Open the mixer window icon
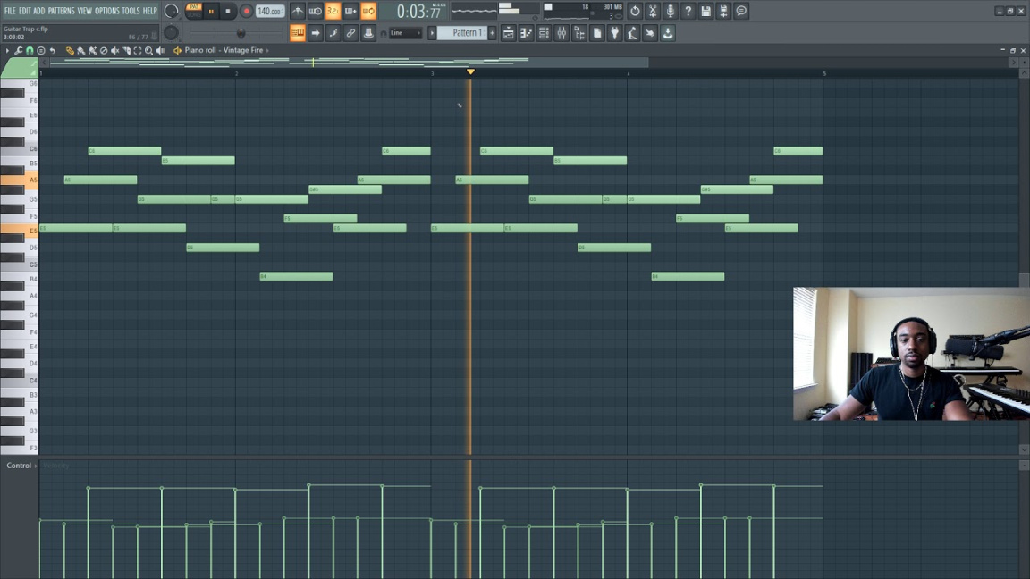This screenshot has width=1030, height=579. click(561, 33)
